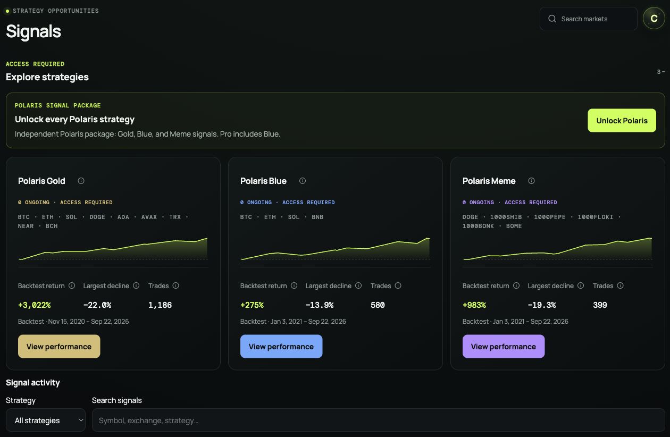Click Polaris Meme symbol list starting with DOGE
This screenshot has width=670, height=437.
pyautogui.click(x=541, y=221)
